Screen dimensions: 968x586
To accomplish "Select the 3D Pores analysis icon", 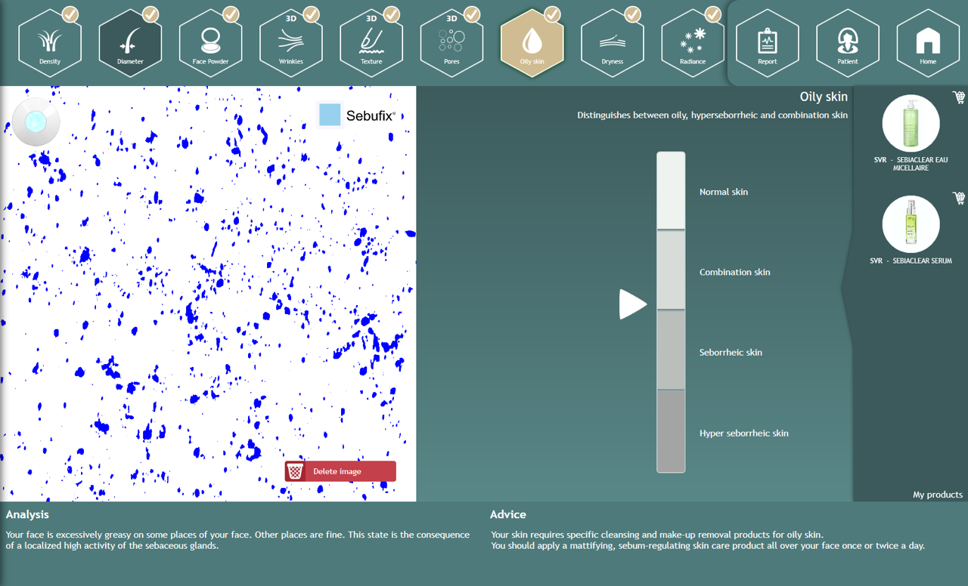I will [451, 43].
